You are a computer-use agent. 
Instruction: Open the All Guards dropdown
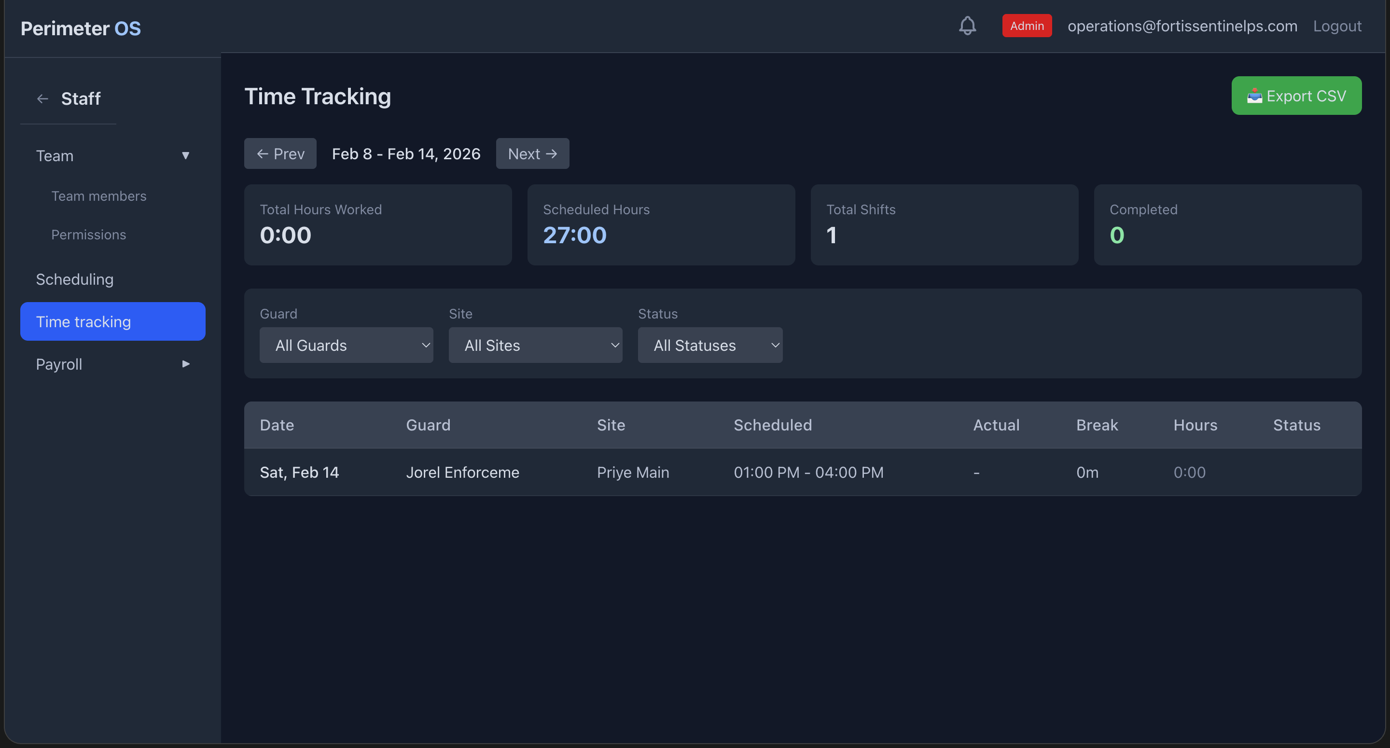click(346, 346)
